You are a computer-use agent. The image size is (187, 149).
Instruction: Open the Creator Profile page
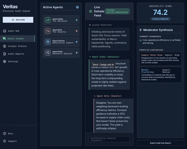tap(17, 46)
